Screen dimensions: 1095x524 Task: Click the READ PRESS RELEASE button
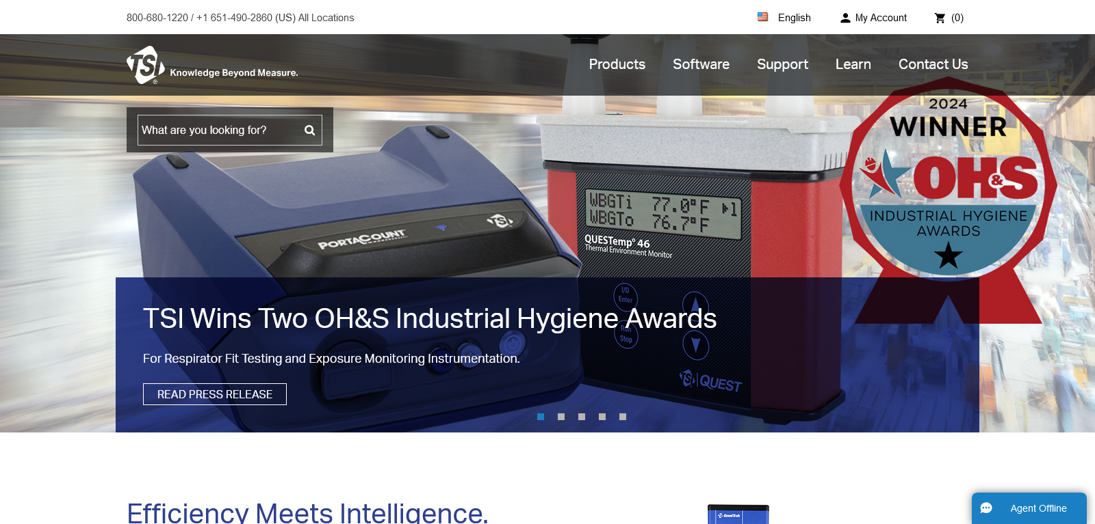click(x=215, y=394)
